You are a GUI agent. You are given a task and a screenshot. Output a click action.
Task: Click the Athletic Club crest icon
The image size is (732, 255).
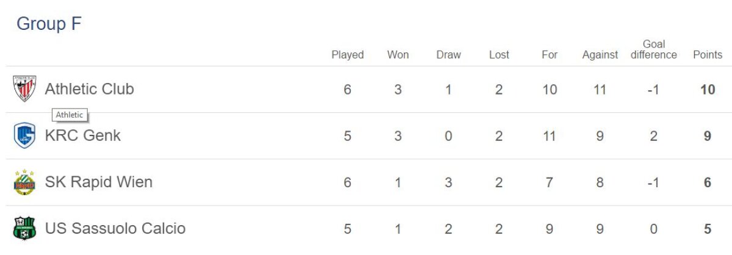tap(24, 89)
